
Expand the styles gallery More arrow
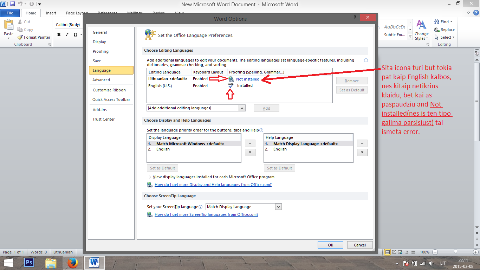click(410, 36)
